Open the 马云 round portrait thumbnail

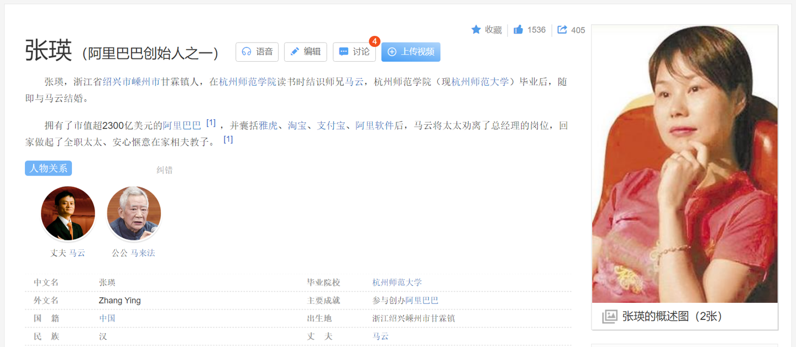pyautogui.click(x=68, y=213)
